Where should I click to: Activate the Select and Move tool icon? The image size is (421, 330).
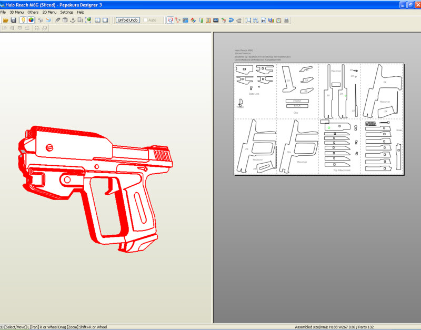[x=170, y=20]
